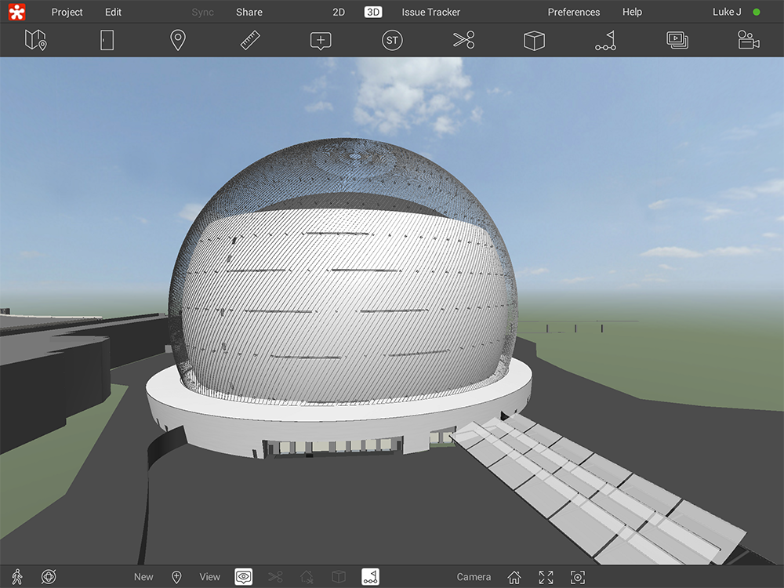Click the greyed cube icon in bottom bar

pos(339,576)
